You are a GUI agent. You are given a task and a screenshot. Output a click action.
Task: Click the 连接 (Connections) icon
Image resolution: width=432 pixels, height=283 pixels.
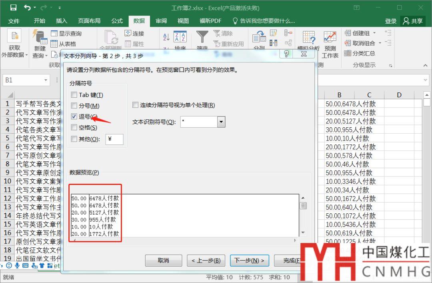point(128,33)
